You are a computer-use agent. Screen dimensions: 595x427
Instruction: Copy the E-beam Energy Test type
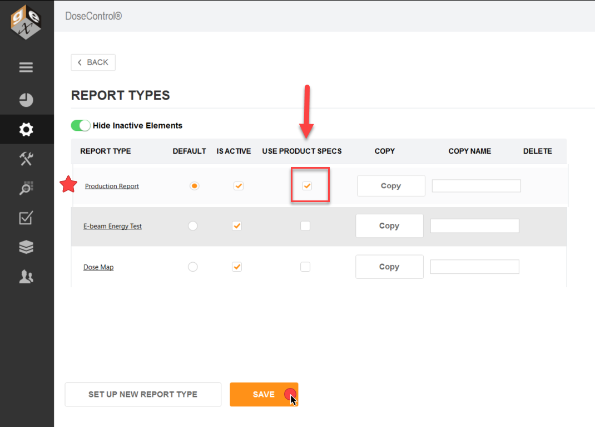tap(389, 225)
